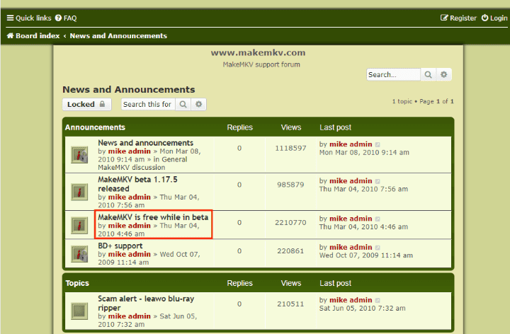Image resolution: width=510 pixels, height=334 pixels.
Task: Click the BD+ support announcement icon
Action: pyautogui.click(x=79, y=254)
